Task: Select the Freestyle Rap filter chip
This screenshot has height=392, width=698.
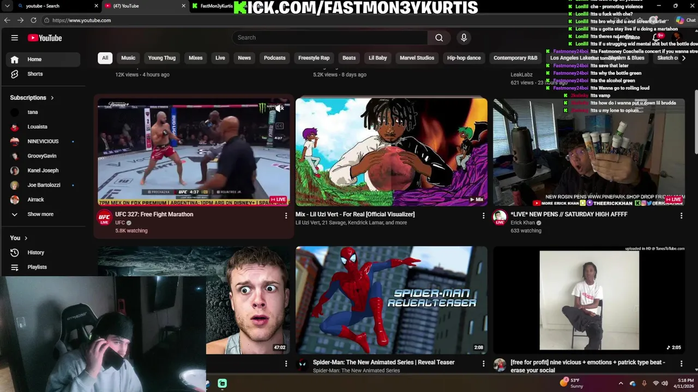Action: coord(314,58)
